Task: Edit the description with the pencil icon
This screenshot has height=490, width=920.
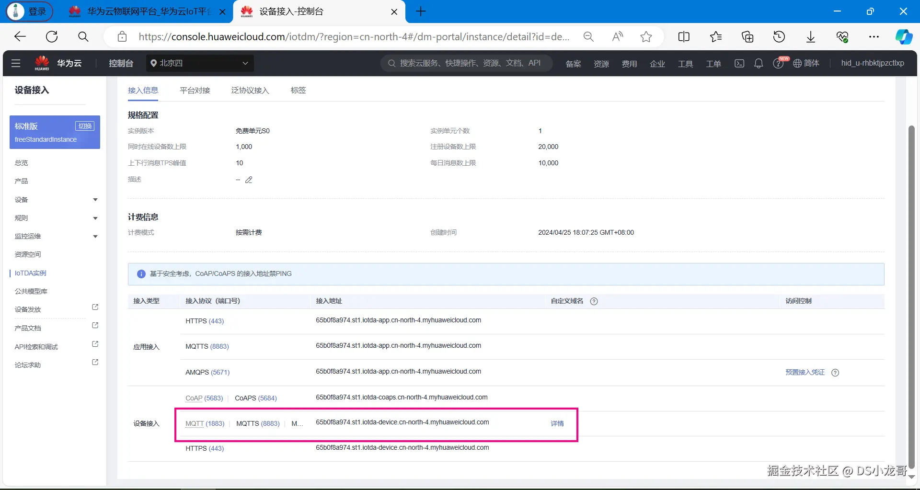Action: click(249, 180)
